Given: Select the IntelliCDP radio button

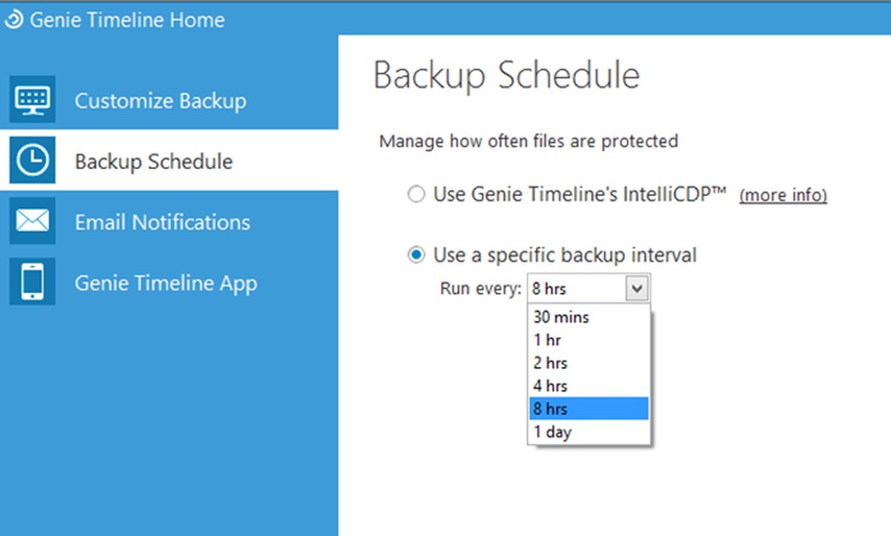Looking at the screenshot, I should (416, 194).
